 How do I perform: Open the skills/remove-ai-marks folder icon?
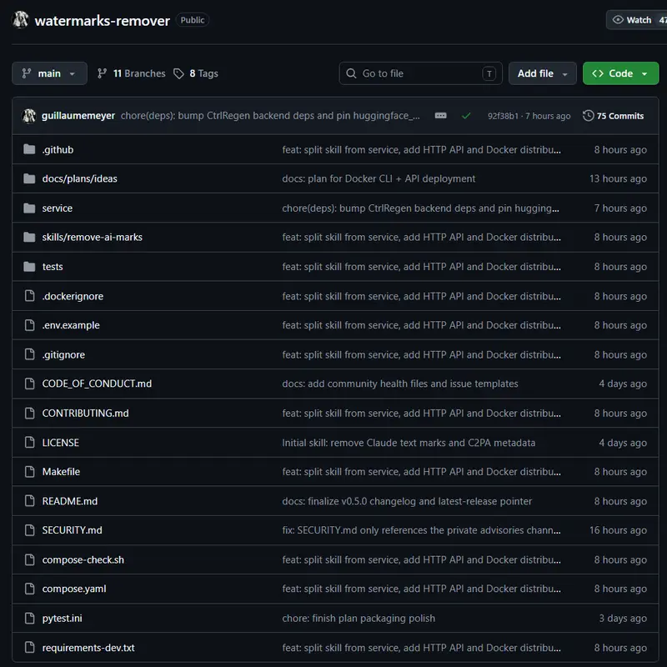coord(29,237)
